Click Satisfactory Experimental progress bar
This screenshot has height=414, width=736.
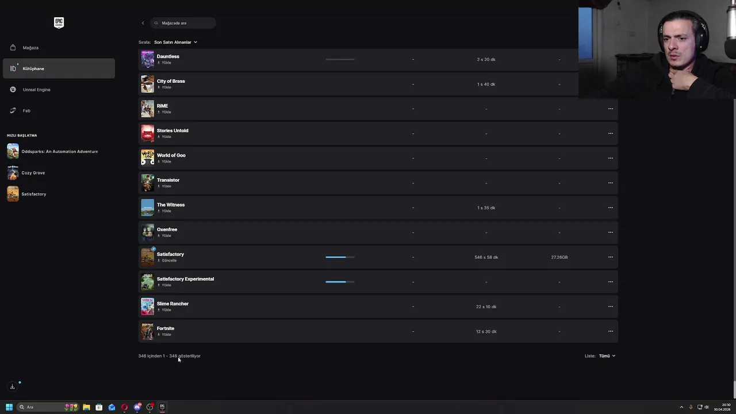click(x=340, y=282)
